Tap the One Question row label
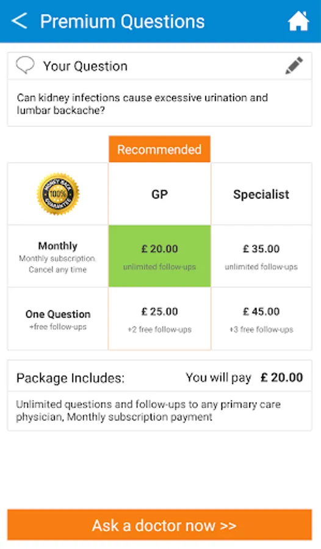This screenshot has width=321, height=549. (x=58, y=318)
